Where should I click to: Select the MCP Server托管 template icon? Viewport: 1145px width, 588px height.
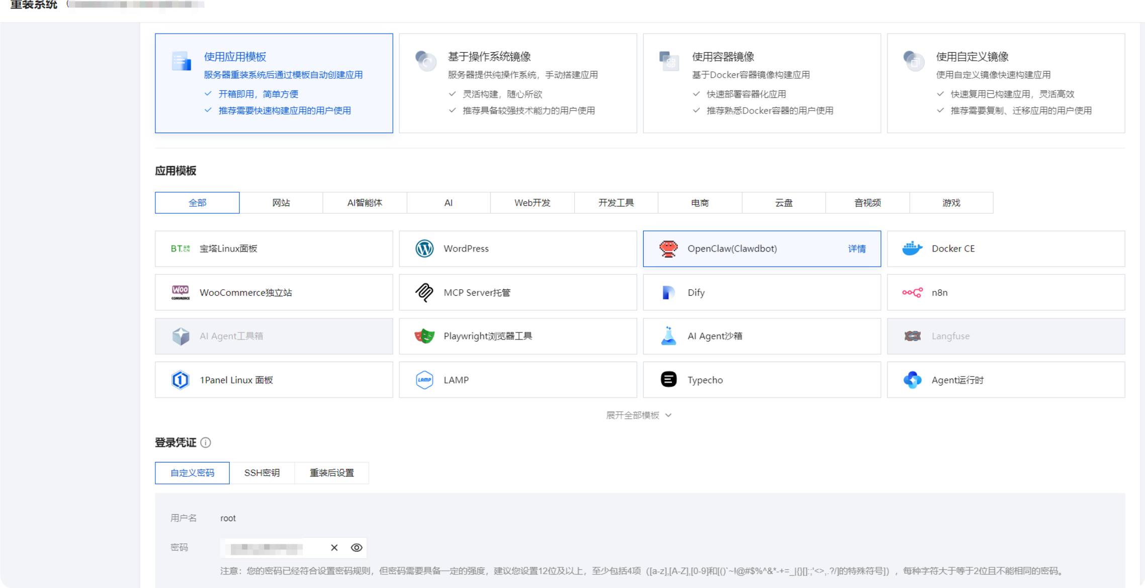[x=424, y=292]
